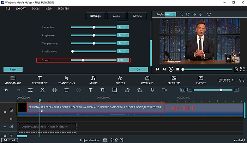Click the undo arrow in timeline toolbar

pyautogui.click(x=6, y=90)
